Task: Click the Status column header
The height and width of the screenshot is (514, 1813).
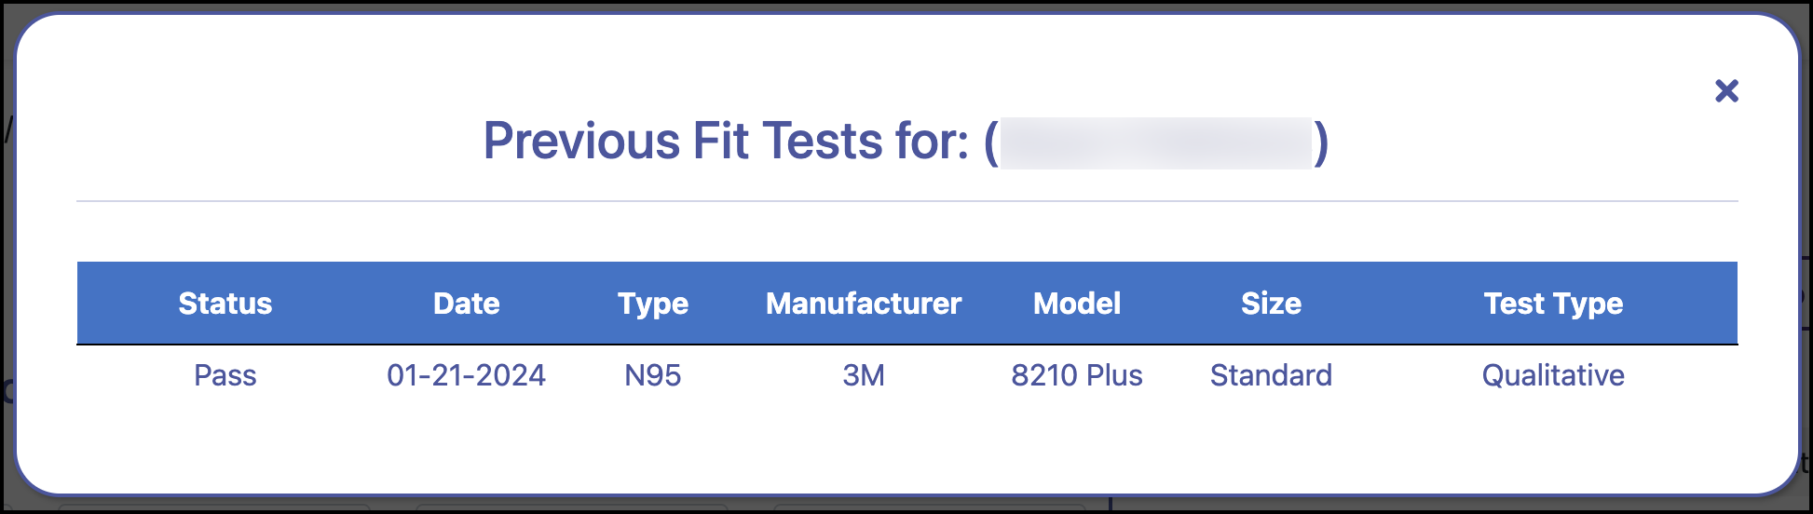Action: click(225, 304)
